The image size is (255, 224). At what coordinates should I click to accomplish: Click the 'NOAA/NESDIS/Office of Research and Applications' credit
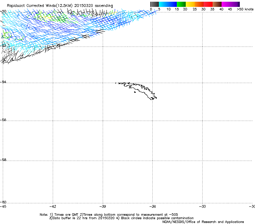coord(203,222)
